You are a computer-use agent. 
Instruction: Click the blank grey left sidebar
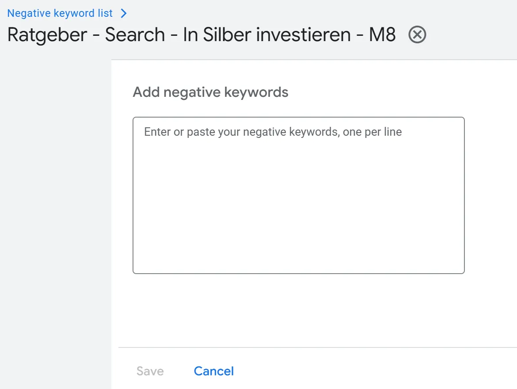click(55, 221)
